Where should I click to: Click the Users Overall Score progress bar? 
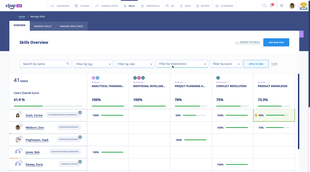tap(48, 106)
